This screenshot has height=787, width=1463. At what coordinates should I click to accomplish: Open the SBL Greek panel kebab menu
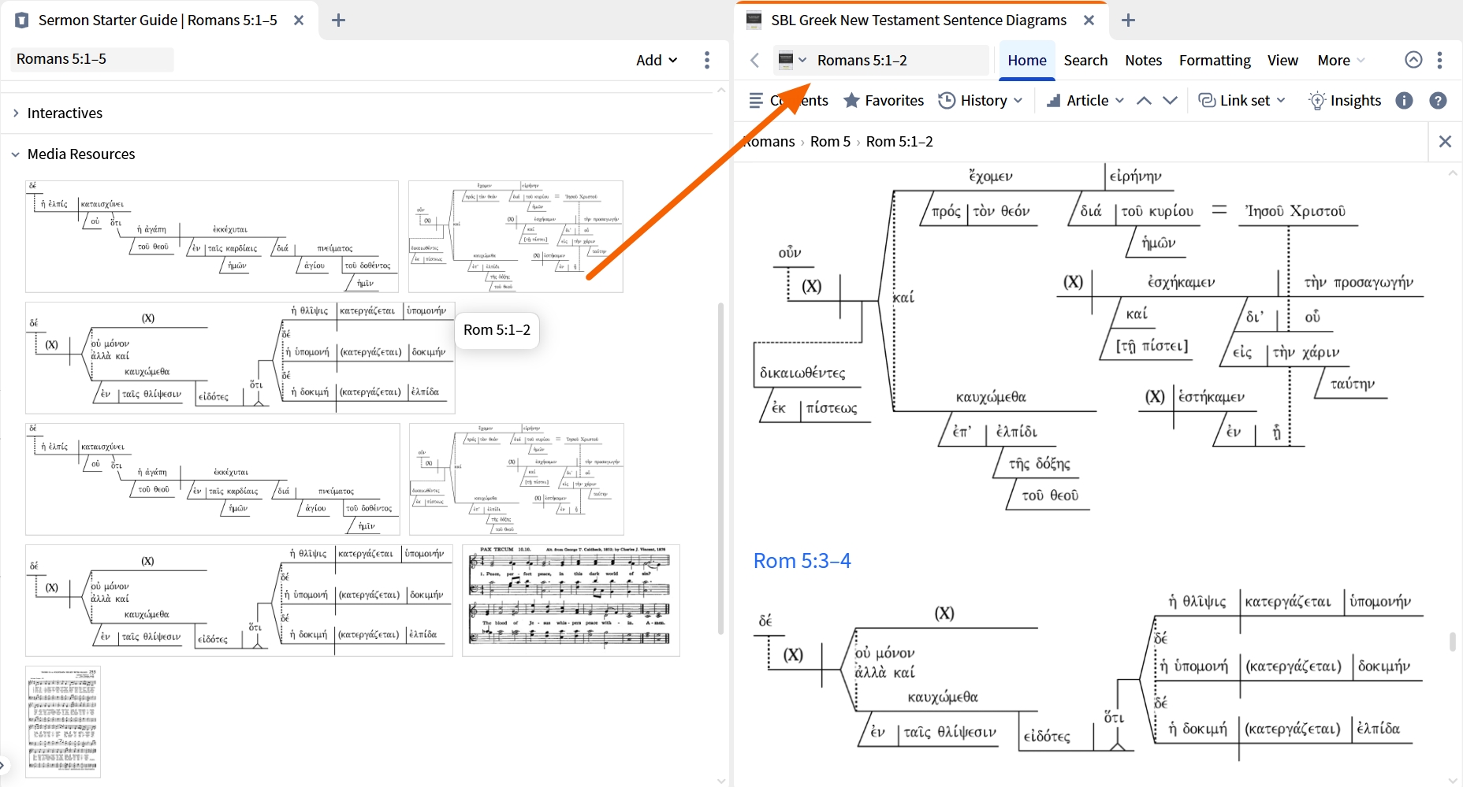coord(1439,60)
